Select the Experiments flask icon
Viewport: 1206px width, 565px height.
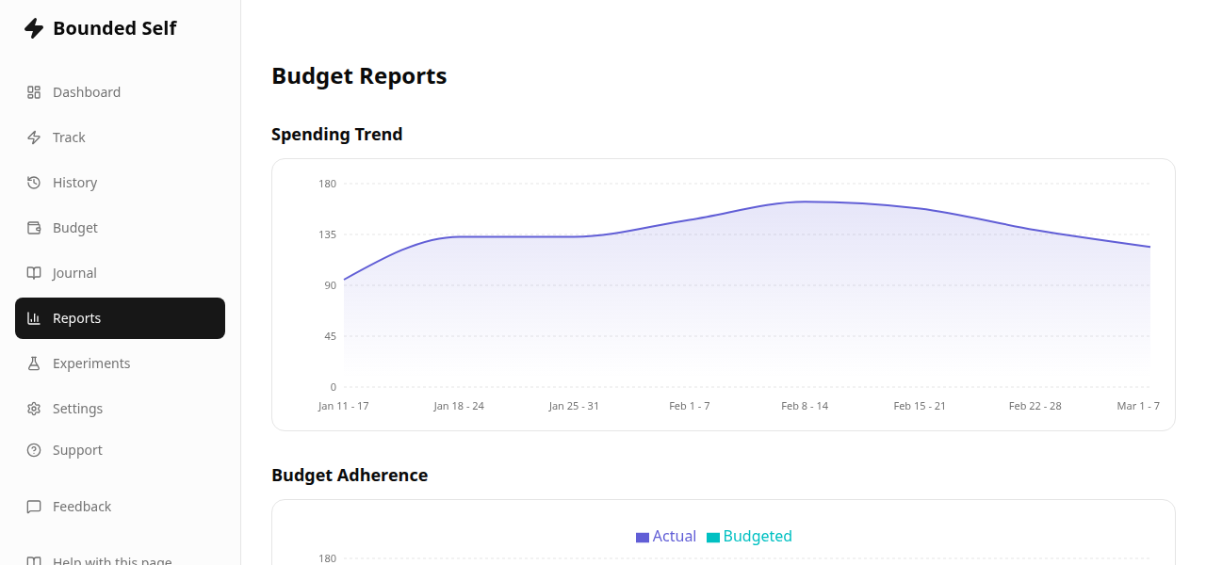click(x=34, y=363)
